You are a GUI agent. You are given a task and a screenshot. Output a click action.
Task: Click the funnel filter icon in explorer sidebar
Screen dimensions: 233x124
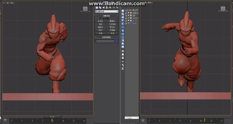[x=123, y=62]
